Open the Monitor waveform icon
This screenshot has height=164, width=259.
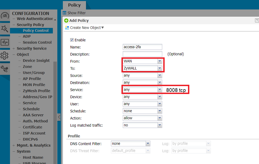[5, 42]
